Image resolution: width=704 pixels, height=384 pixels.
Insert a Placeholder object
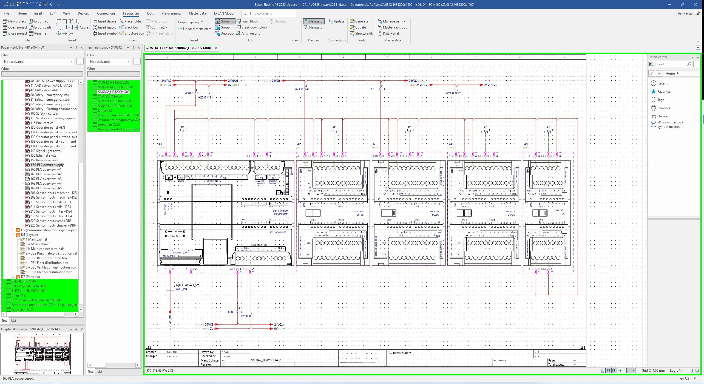(130, 21)
